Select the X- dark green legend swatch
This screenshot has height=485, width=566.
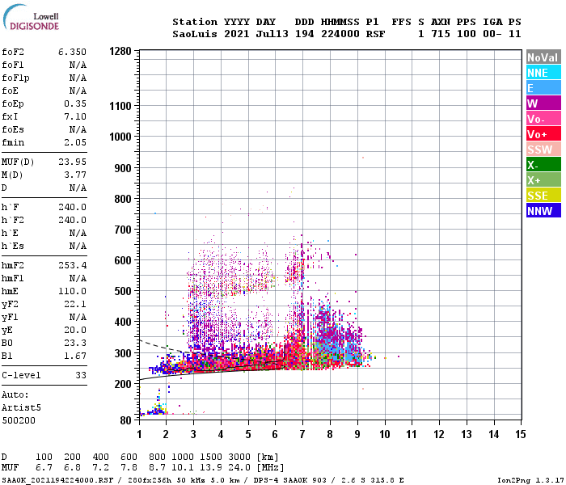[543, 165]
